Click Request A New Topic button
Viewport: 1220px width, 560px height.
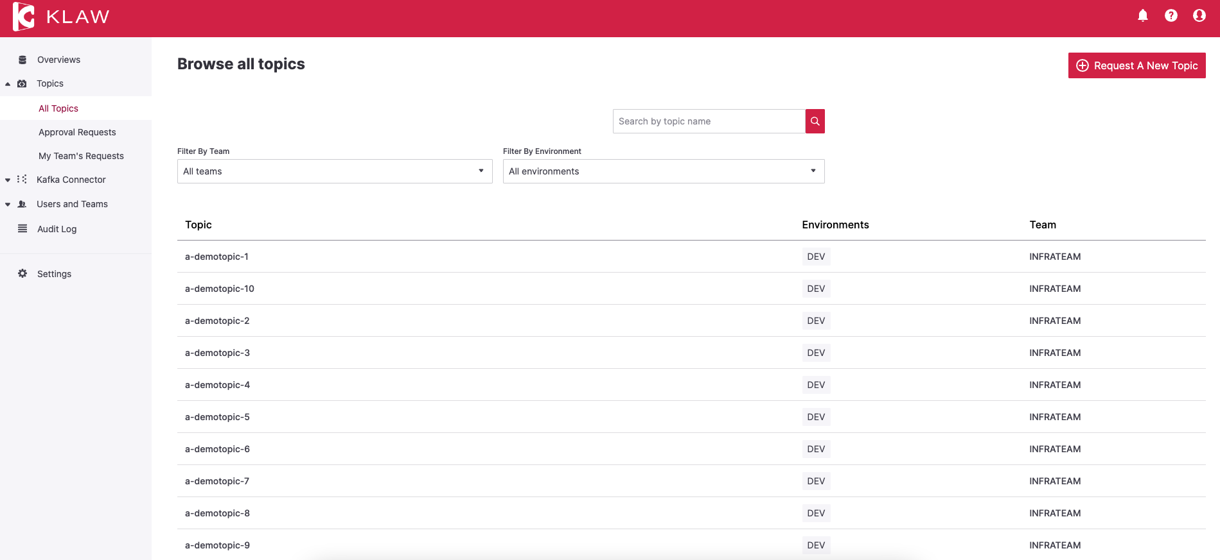(x=1136, y=65)
